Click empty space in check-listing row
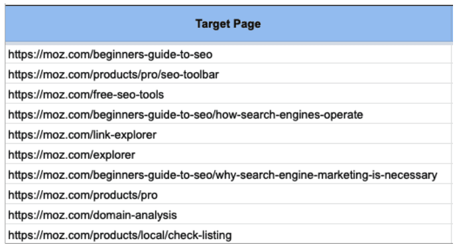The height and width of the screenshot is (247, 455). (x=342, y=235)
